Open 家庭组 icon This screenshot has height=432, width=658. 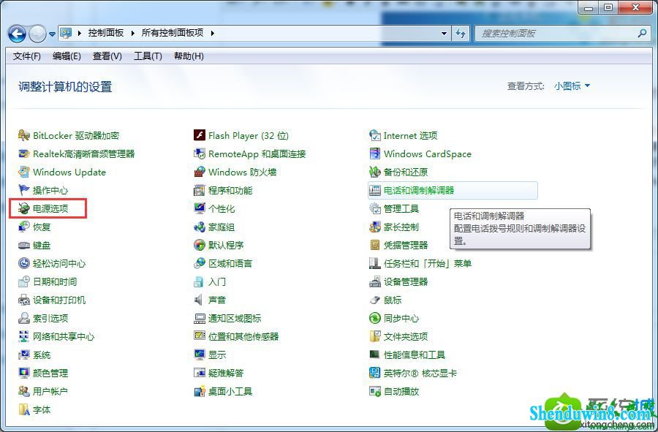coord(200,227)
